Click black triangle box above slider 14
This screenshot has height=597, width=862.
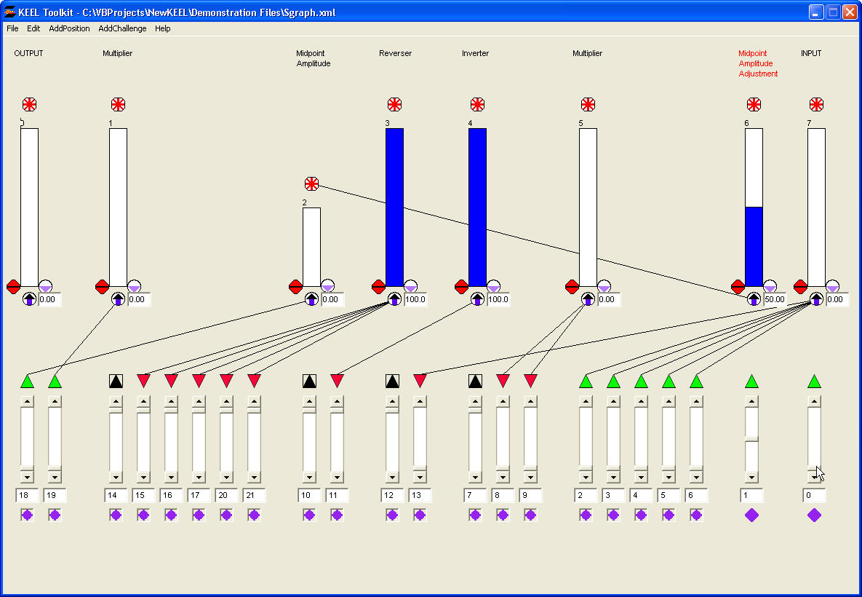116,381
